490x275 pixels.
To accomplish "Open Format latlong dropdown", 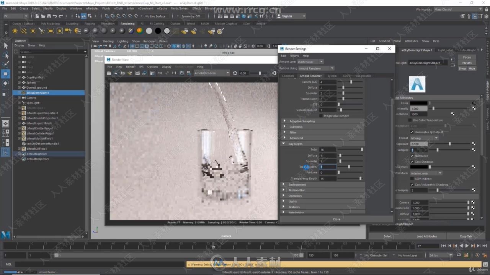I will coord(424,138).
